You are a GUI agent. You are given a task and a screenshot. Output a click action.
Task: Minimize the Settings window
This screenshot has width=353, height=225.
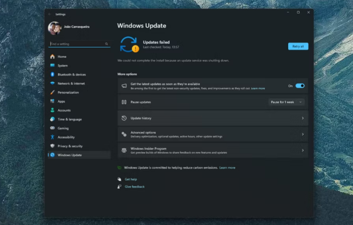(288, 13)
